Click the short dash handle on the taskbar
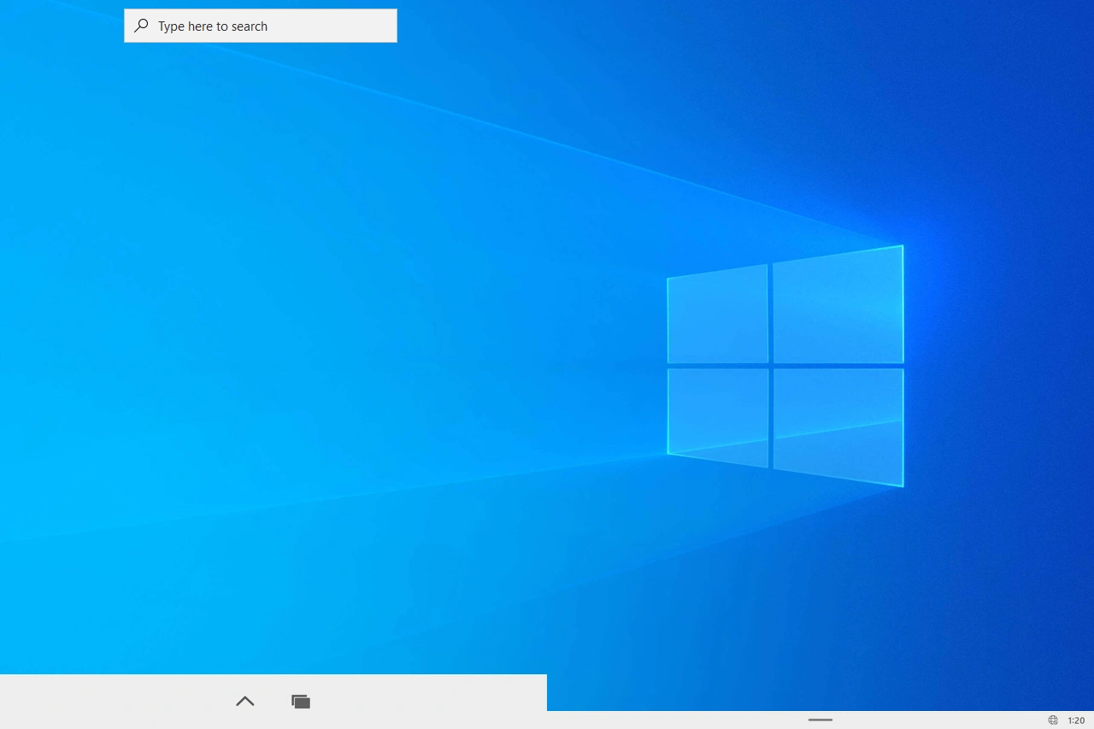Viewport: 1094px width, 729px height. pos(820,720)
